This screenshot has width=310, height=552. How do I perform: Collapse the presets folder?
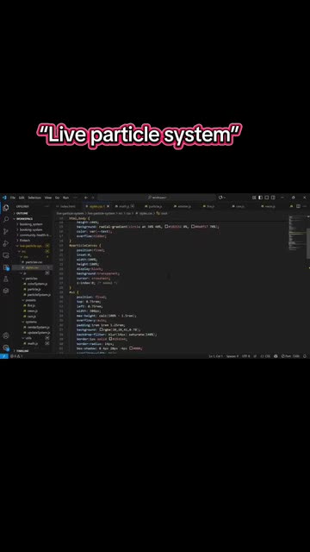click(30, 300)
